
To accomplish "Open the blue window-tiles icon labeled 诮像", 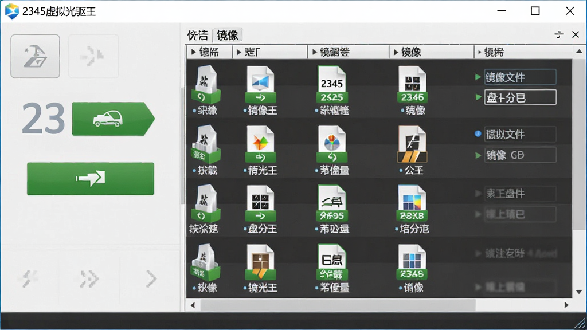I will point(412,262).
